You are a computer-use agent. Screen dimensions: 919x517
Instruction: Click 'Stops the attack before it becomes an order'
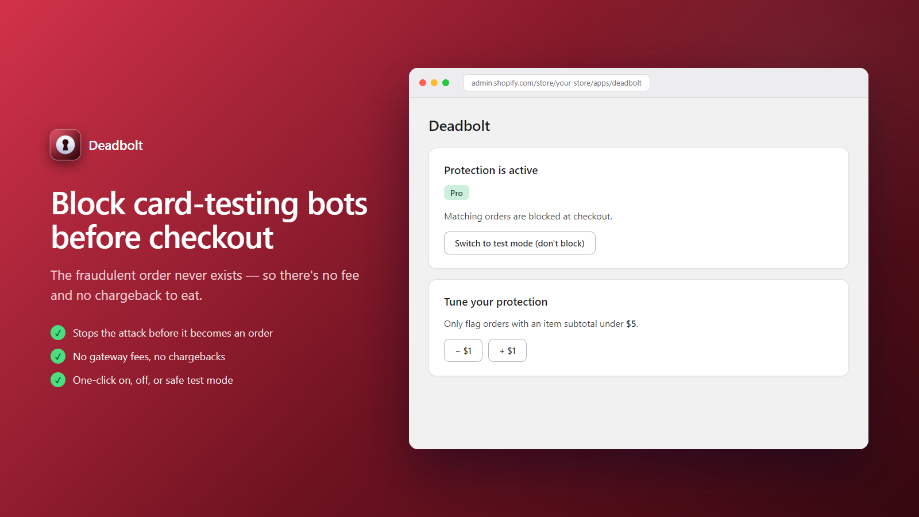(x=173, y=333)
